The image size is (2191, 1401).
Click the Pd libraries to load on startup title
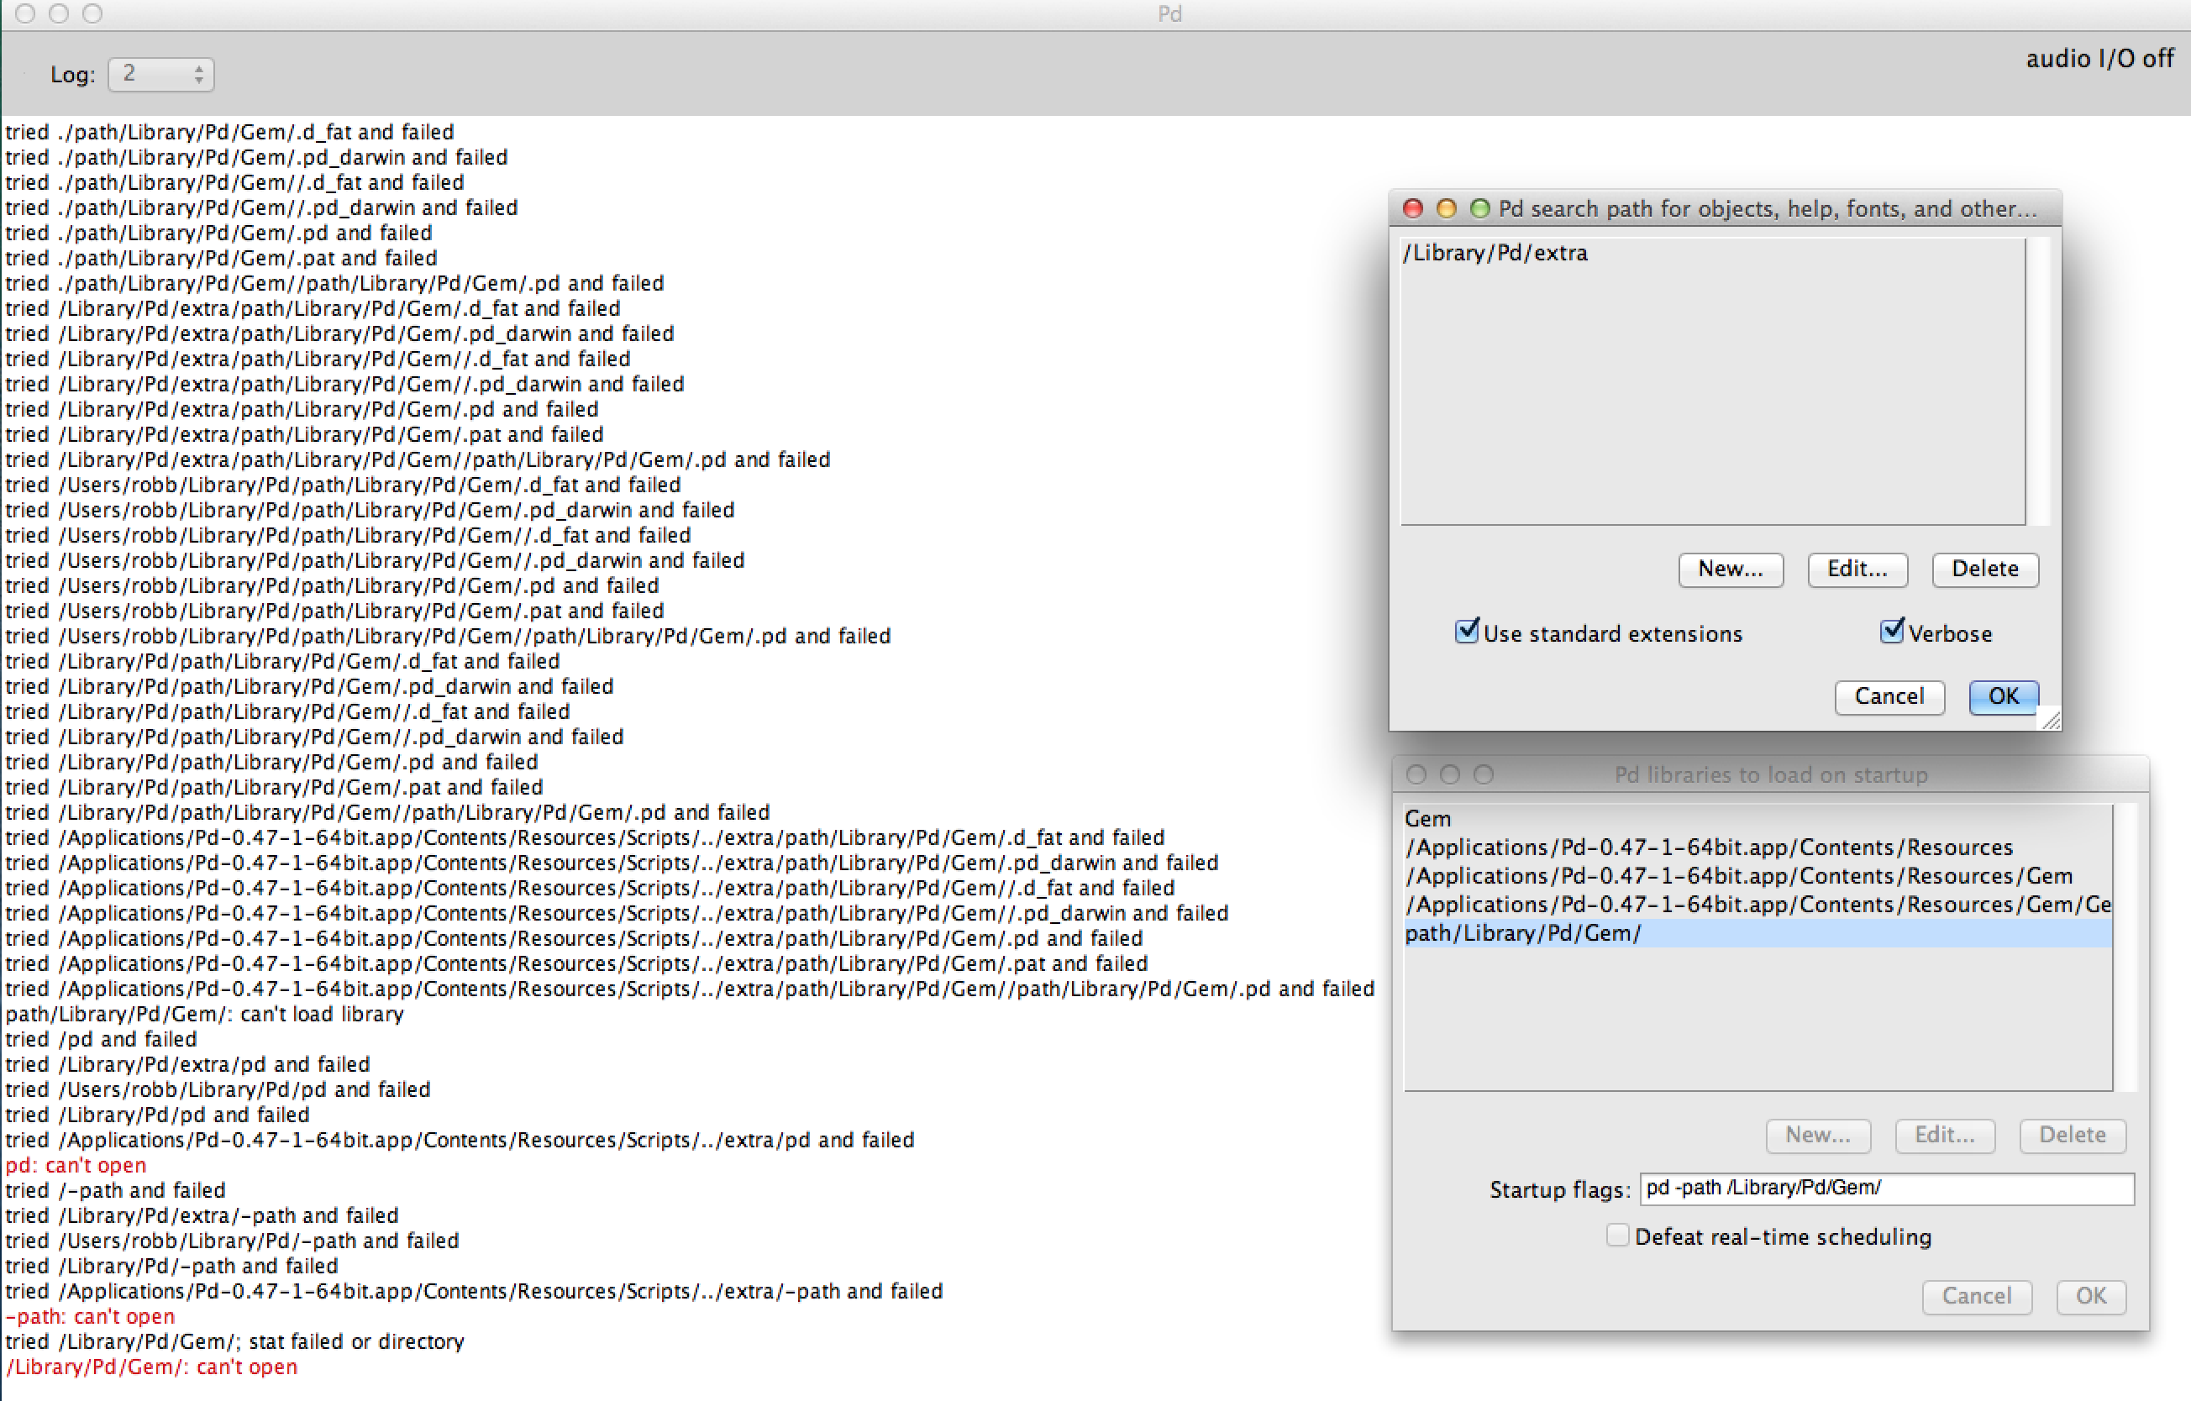tap(1771, 774)
